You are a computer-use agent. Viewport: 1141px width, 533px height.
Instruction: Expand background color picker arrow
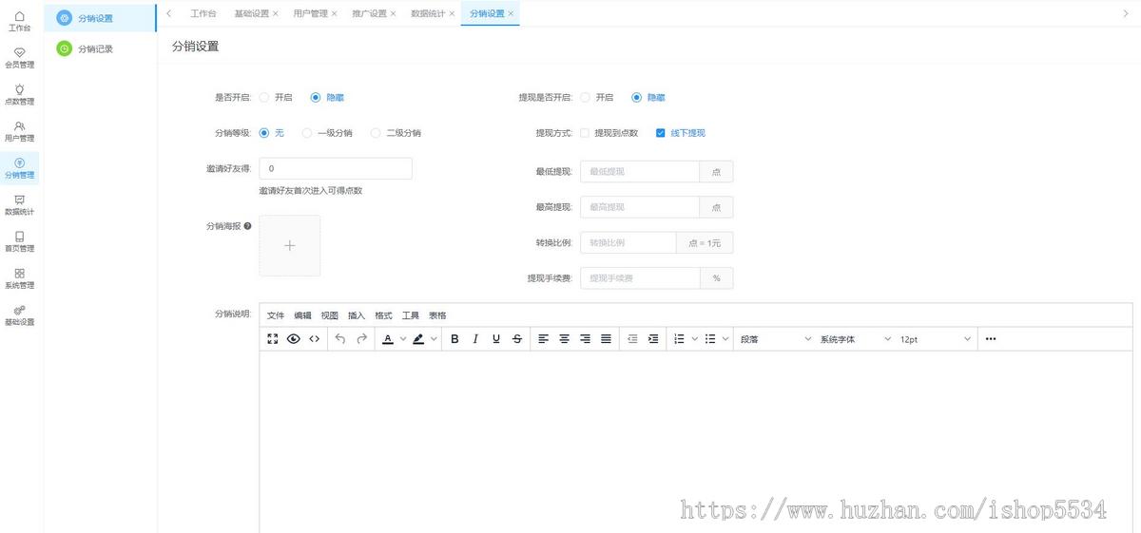point(434,339)
